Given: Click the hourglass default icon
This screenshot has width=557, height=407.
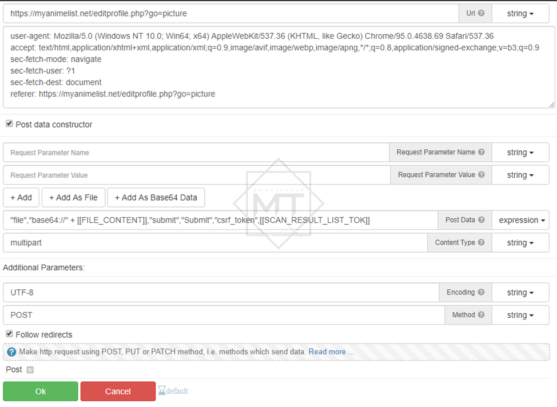Looking at the screenshot, I should (x=162, y=391).
